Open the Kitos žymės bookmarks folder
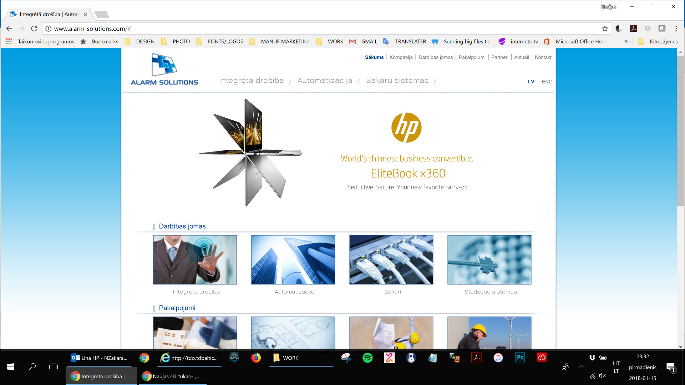Screen dimensions: 685x385 [x=658, y=41]
